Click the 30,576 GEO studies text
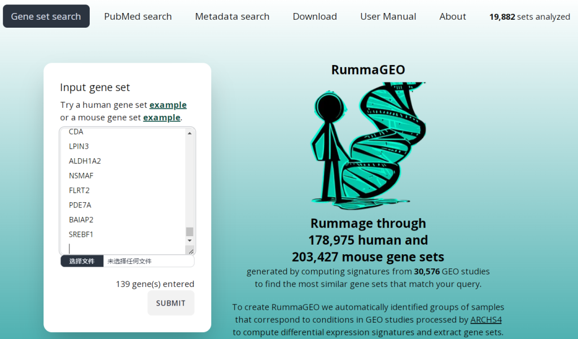 pos(452,272)
